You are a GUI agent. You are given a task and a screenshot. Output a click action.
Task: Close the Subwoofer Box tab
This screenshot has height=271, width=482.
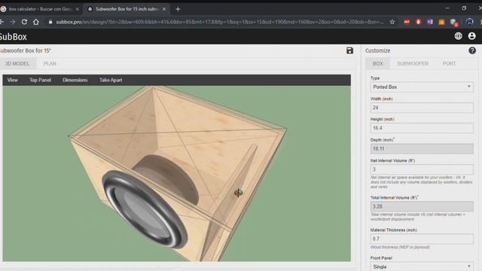[164, 9]
